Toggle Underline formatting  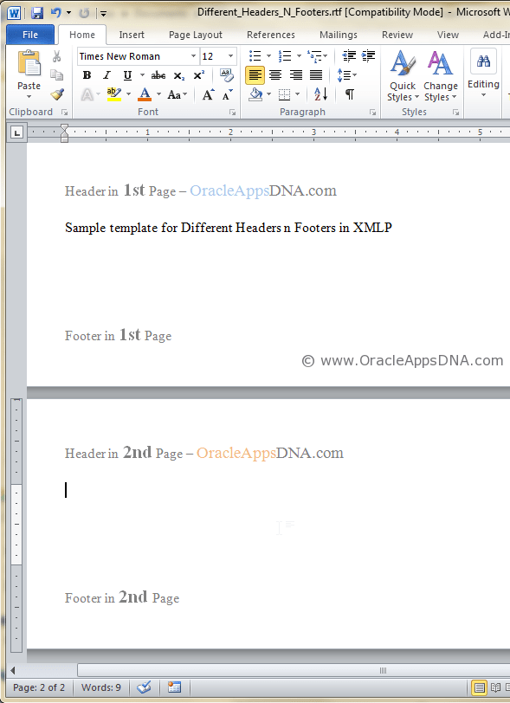coord(127,75)
